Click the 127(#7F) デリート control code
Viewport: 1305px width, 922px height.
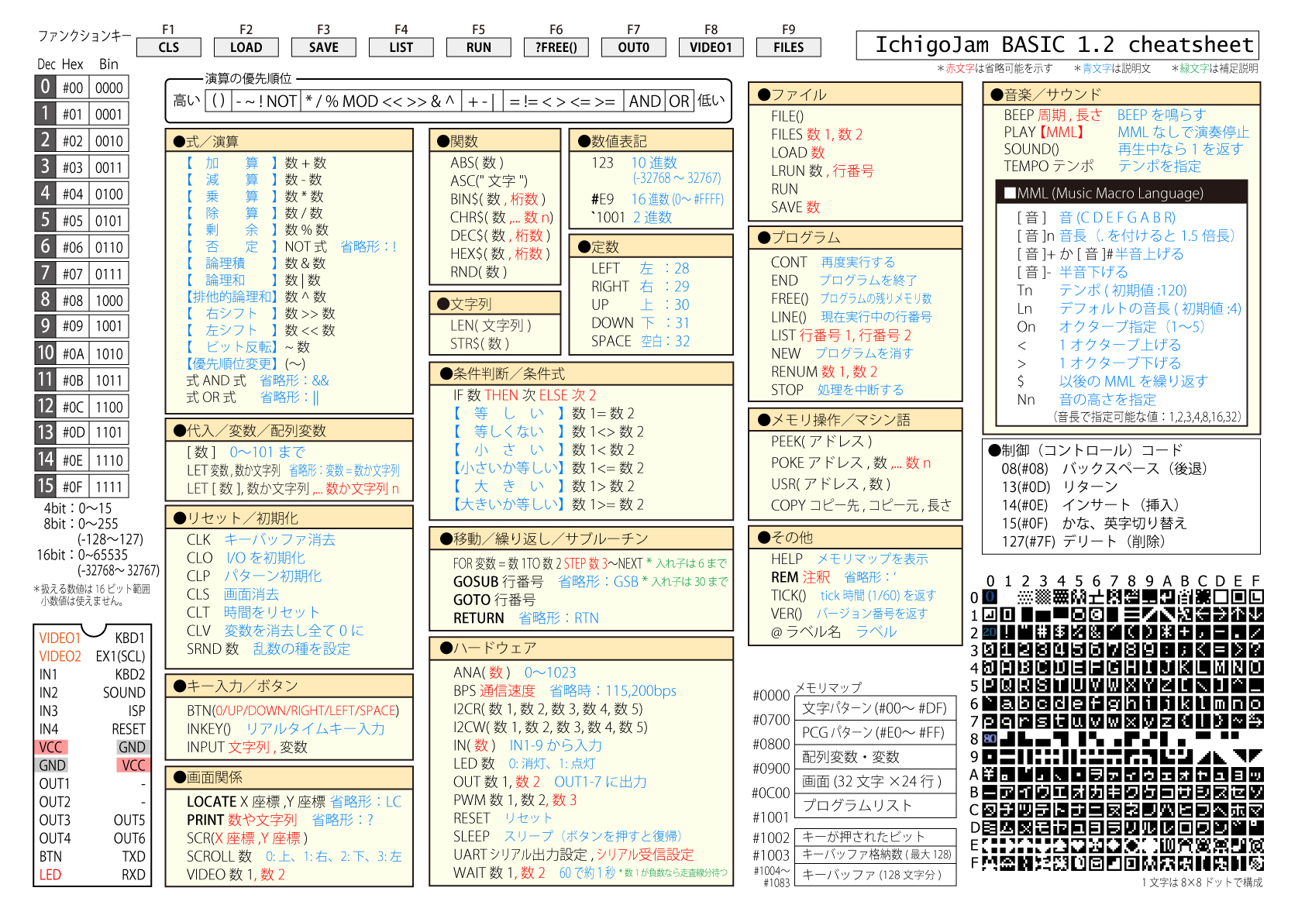pyautogui.click(x=1083, y=542)
